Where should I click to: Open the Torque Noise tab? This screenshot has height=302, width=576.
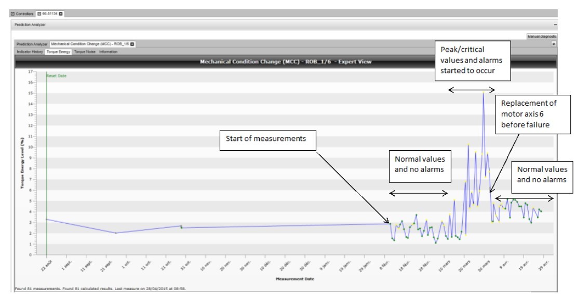pyautogui.click(x=85, y=52)
